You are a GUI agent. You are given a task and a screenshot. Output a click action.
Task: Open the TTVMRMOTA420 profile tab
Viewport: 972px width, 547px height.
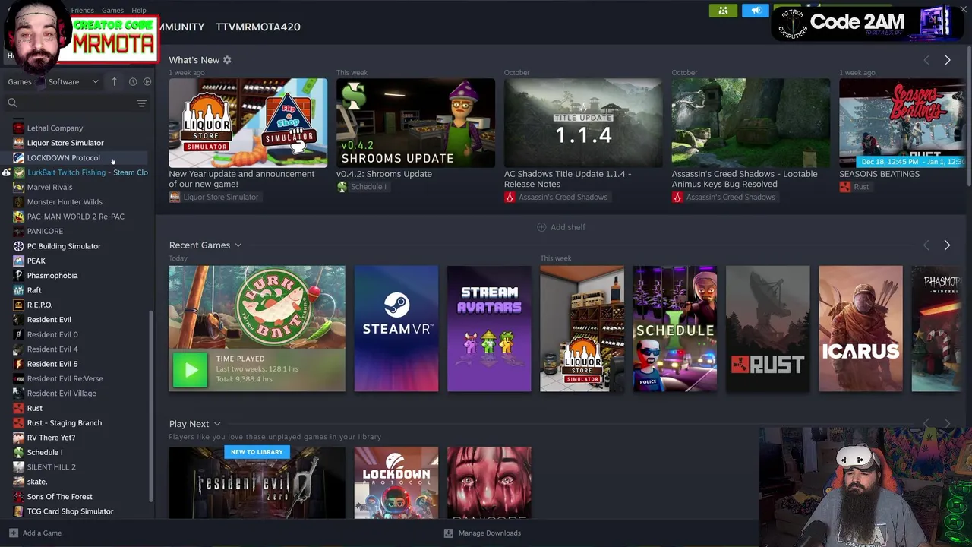point(257,27)
